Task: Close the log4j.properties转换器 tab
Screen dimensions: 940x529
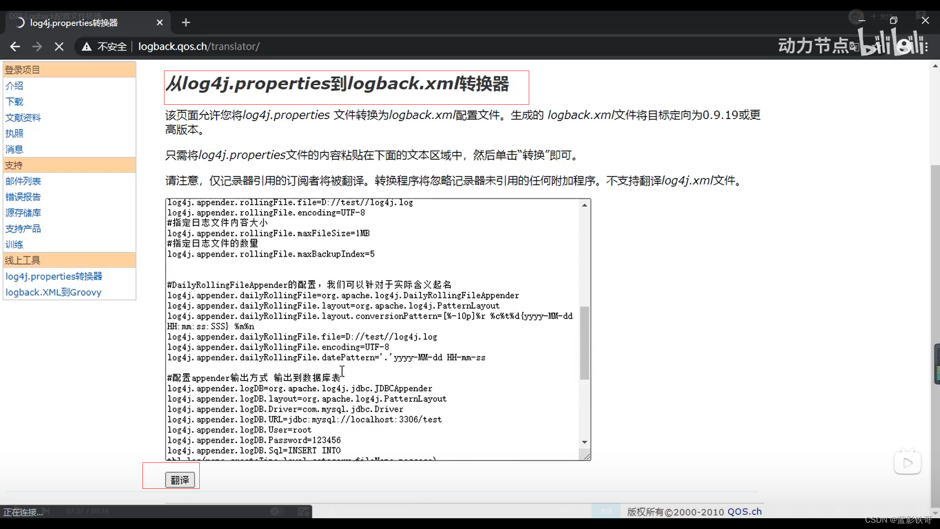Action: tap(160, 23)
